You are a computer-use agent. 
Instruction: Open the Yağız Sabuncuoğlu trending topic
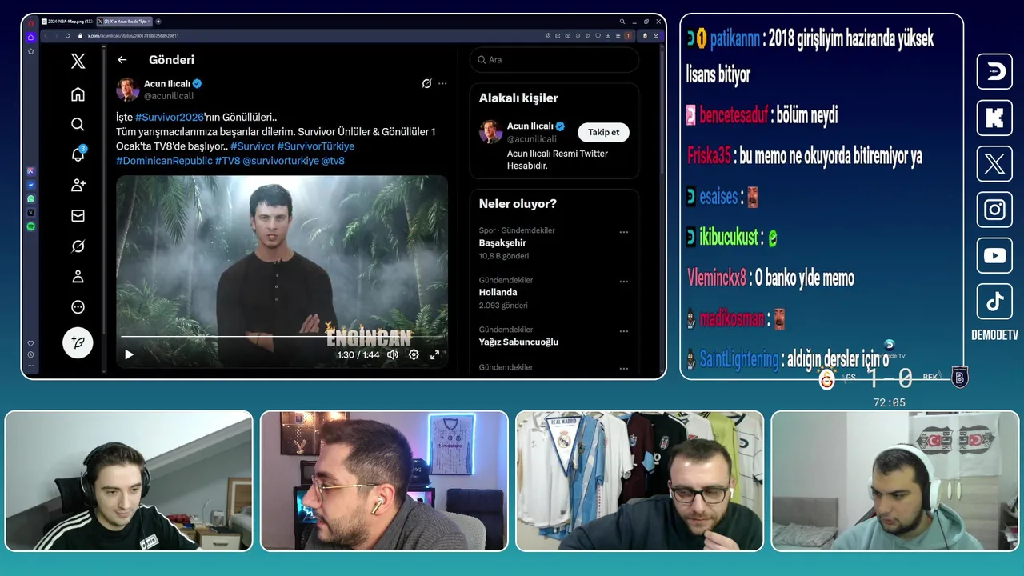[x=518, y=342]
